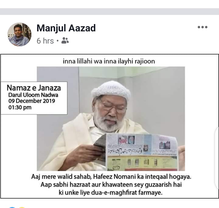219x208 pixels.
Task: Open the shared obituary image
Action: (x=109, y=126)
